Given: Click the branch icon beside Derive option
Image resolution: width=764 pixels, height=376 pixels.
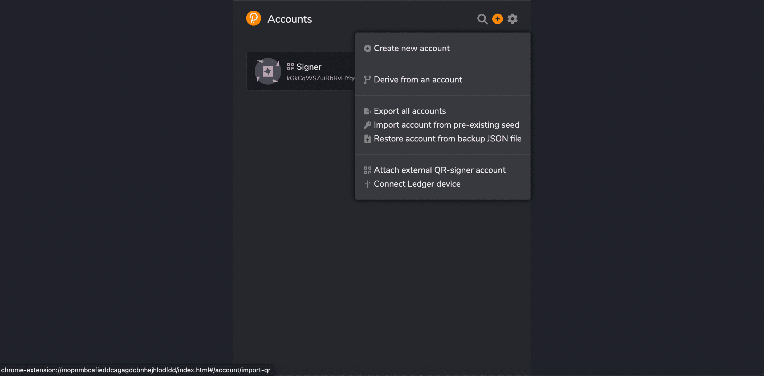Looking at the screenshot, I should 367,79.
